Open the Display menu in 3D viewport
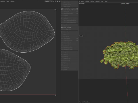 (92, 1)
